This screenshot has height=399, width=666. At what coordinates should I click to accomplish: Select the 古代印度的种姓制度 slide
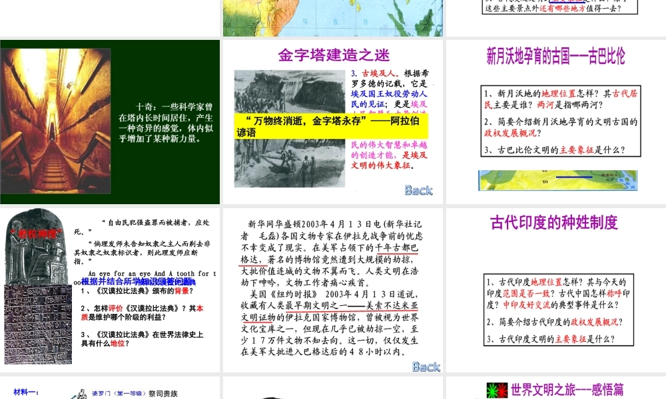(556, 289)
